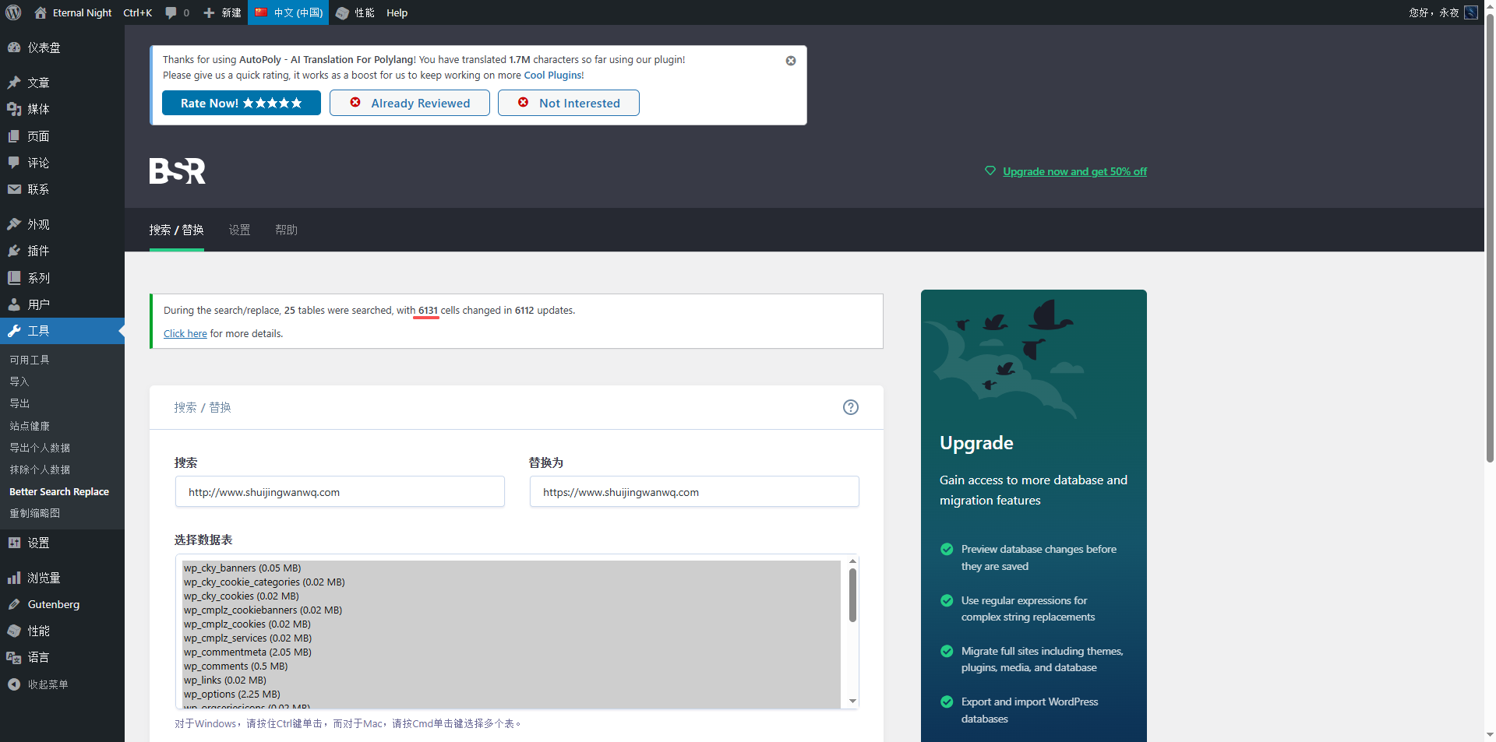Screen dimensions: 1496x742
Task: Click the table list scrollbar thumb
Action: tap(852, 595)
